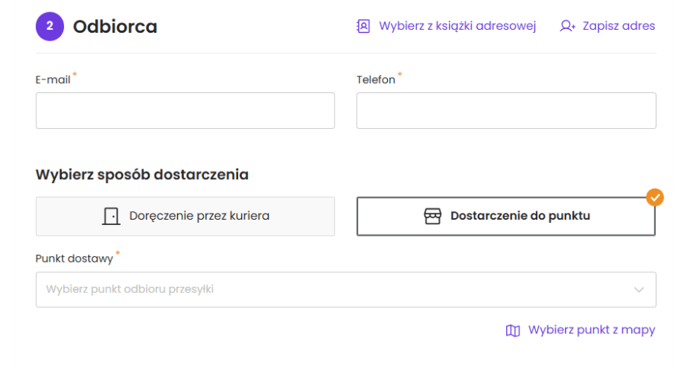Click the purple step 2 badge
This screenshot has height=373, width=687.
click(x=50, y=26)
